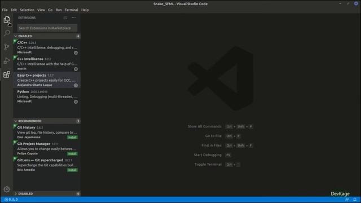This screenshot has height=203, width=361.
Task: Open the gear for Easy C++ projects
Action: point(76,85)
